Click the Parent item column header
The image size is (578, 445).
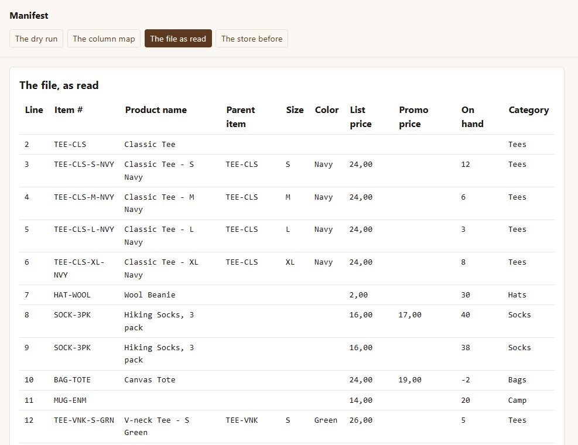pyautogui.click(x=240, y=117)
